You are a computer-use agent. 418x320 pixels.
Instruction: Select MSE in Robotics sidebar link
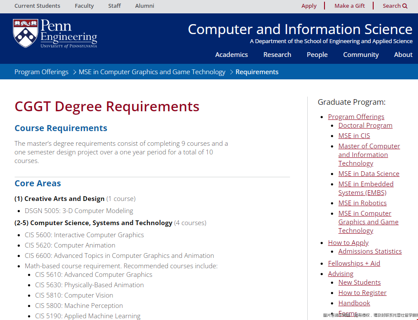(x=362, y=203)
